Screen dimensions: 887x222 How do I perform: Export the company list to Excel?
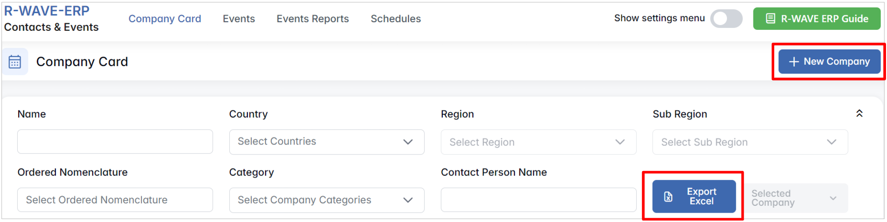tap(694, 197)
